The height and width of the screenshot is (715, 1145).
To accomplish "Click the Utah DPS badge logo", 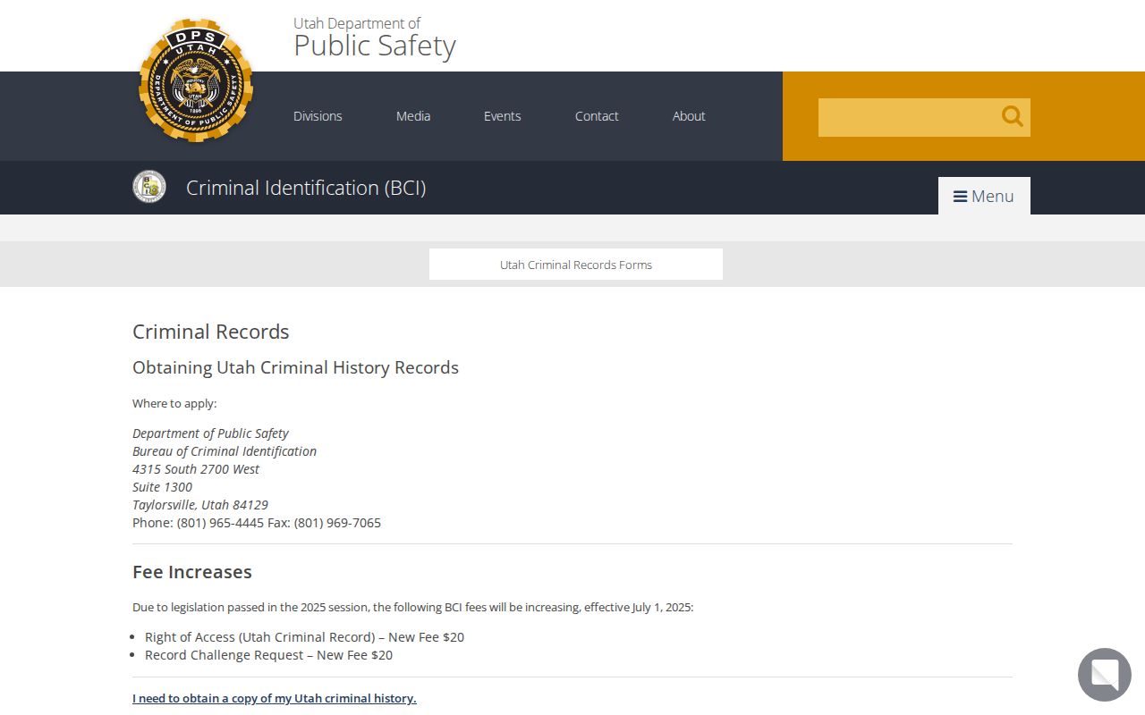I will (196, 80).
